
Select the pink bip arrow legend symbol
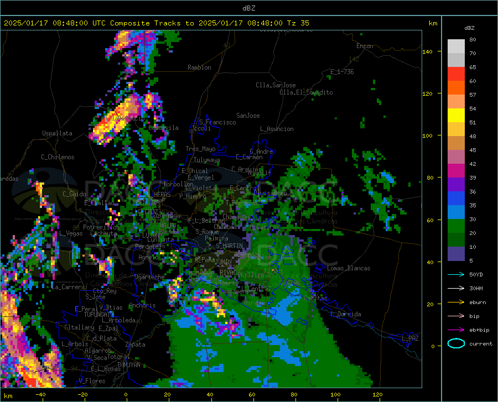point(456,316)
